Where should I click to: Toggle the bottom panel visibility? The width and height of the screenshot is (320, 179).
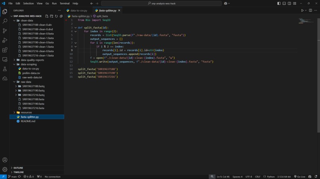tap(284, 4)
